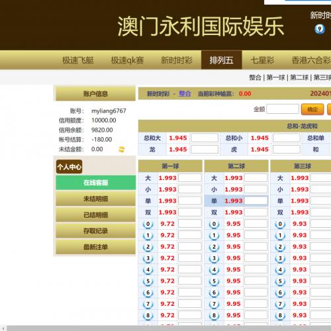The height and width of the screenshot is (331, 331).
Task: Open the 第二球 sub-navigation link
Action: tap(299, 77)
